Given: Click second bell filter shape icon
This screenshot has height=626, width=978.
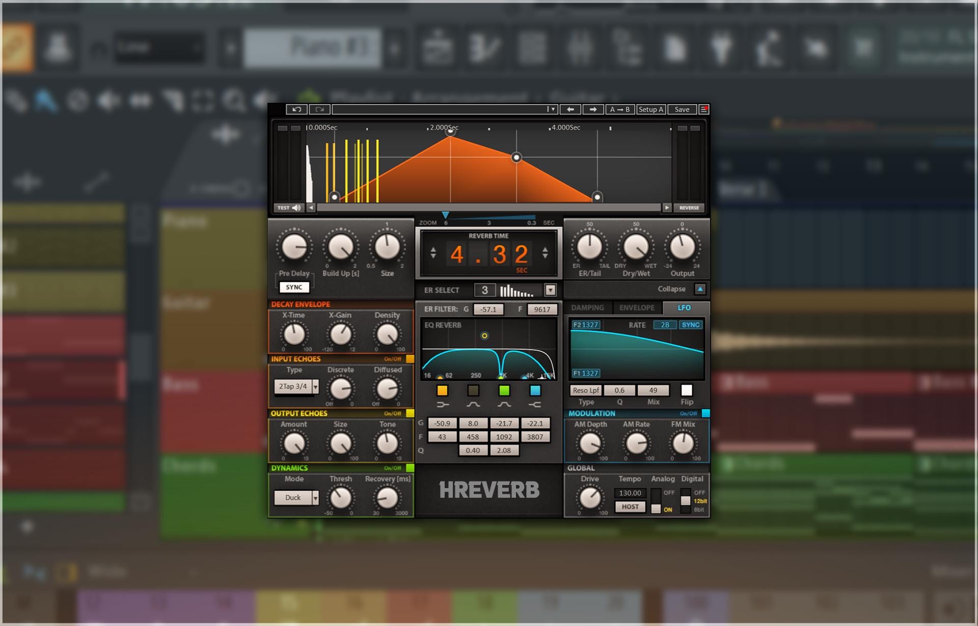Looking at the screenshot, I should (x=504, y=405).
